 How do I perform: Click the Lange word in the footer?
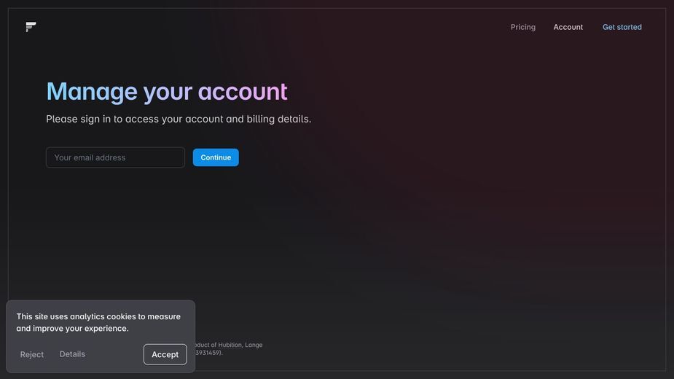tap(254, 345)
